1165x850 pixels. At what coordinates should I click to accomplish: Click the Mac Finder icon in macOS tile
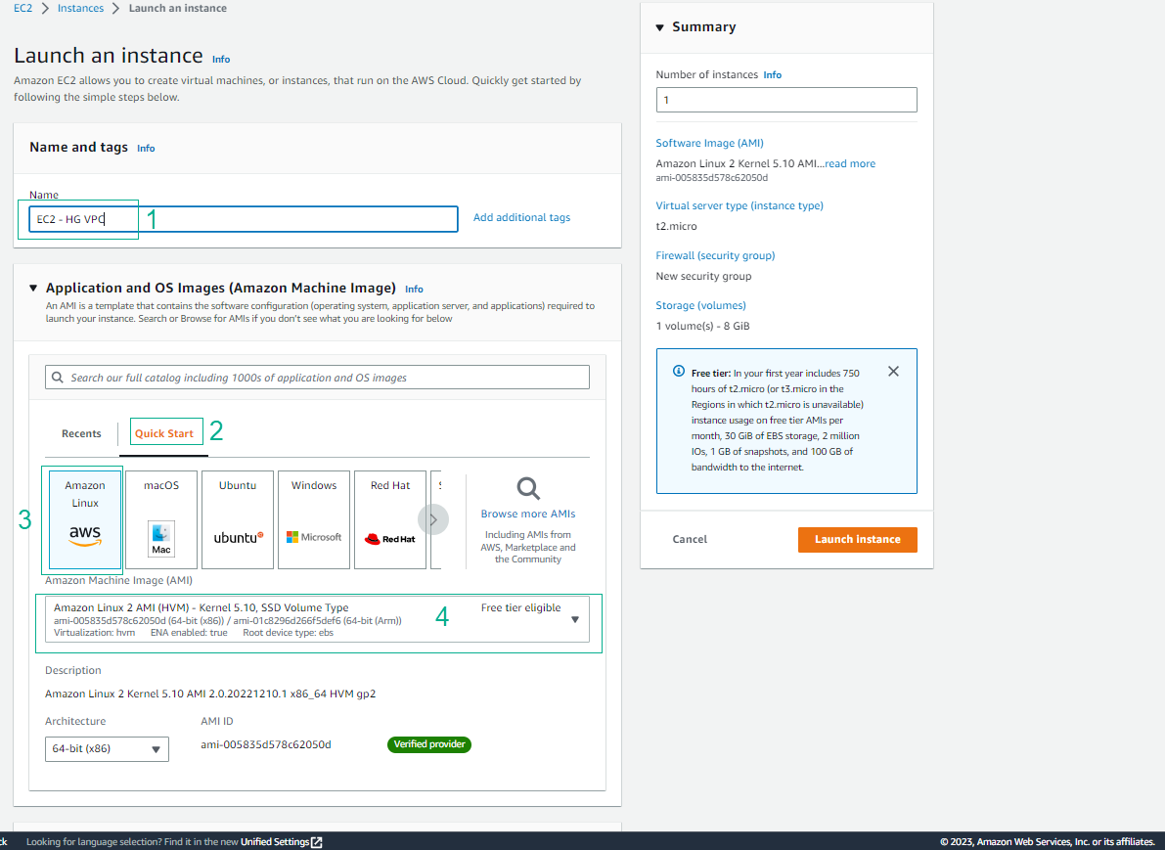pos(161,539)
